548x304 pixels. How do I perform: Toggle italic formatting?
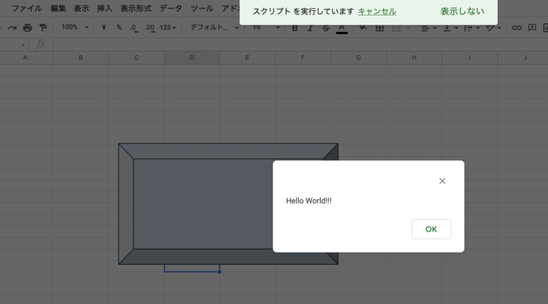[310, 28]
